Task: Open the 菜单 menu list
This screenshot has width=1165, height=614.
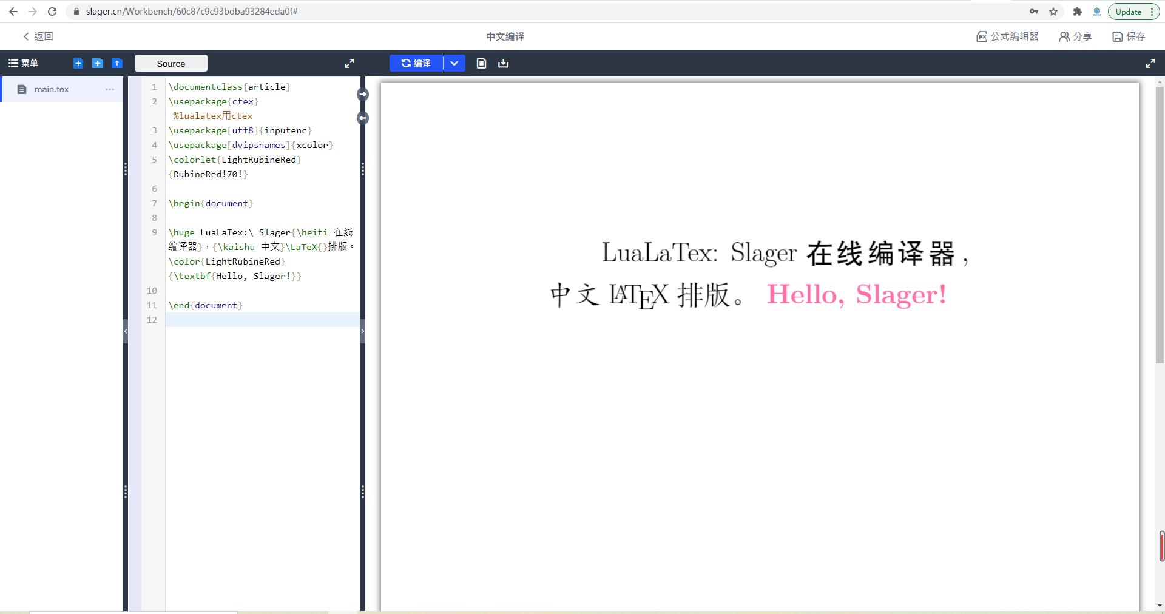Action: (24, 63)
